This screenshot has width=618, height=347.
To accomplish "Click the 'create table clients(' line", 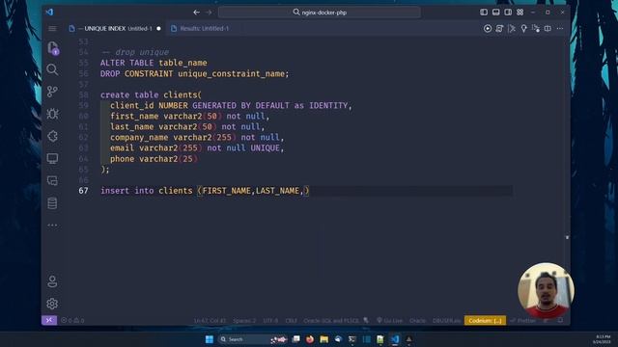I will (151, 94).
